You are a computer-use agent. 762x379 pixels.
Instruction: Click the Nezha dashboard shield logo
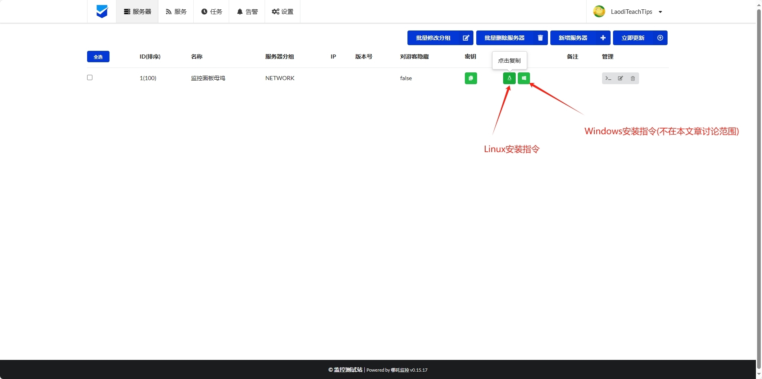coord(102,11)
